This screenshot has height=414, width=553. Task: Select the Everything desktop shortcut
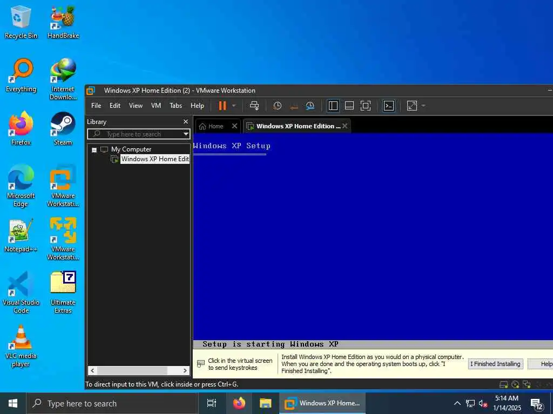point(21,75)
